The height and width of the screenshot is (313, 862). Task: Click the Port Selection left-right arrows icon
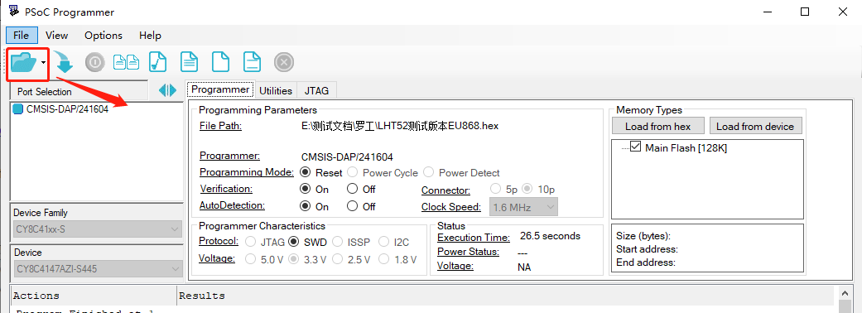point(167,91)
